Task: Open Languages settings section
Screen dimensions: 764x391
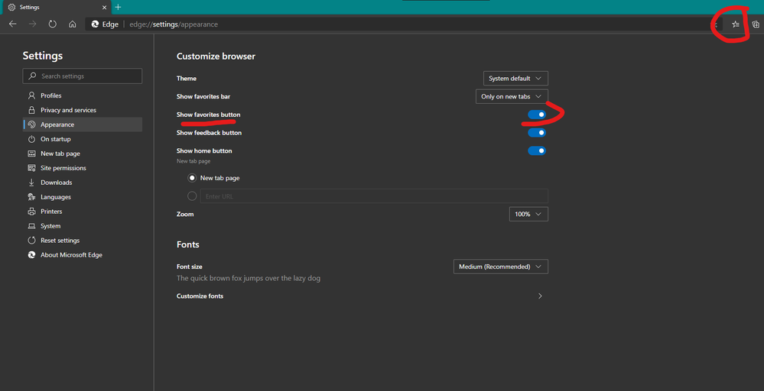Action: (x=83, y=197)
